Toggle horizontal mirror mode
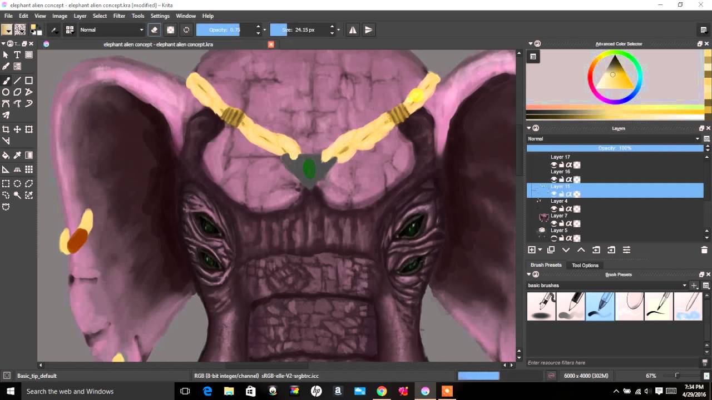The image size is (712, 400). [353, 30]
